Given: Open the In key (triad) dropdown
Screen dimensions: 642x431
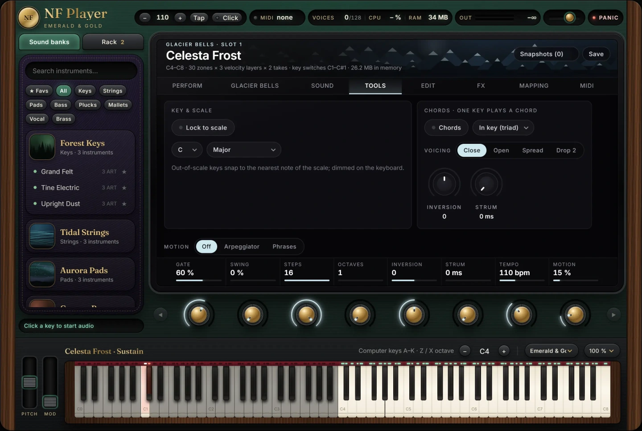Looking at the screenshot, I should coord(503,128).
